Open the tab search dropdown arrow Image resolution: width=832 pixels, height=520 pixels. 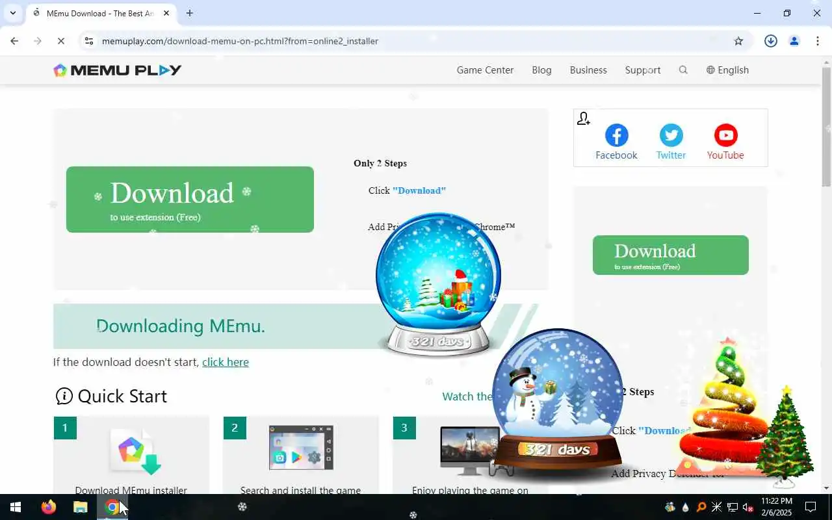(12, 13)
